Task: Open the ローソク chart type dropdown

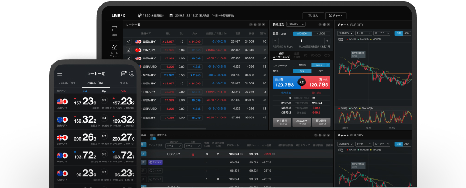Action: tap(382, 33)
